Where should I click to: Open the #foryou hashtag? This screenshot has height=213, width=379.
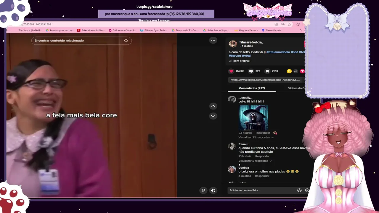pyautogui.click(x=235, y=56)
